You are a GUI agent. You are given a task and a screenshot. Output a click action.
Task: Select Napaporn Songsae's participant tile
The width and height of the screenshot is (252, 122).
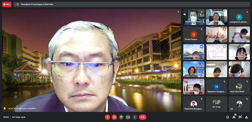[216, 87]
